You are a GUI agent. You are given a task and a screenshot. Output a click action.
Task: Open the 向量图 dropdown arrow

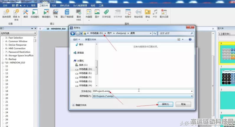(89, 20)
